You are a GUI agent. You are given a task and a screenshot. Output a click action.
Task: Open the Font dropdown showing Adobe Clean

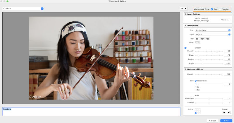point(213,30)
